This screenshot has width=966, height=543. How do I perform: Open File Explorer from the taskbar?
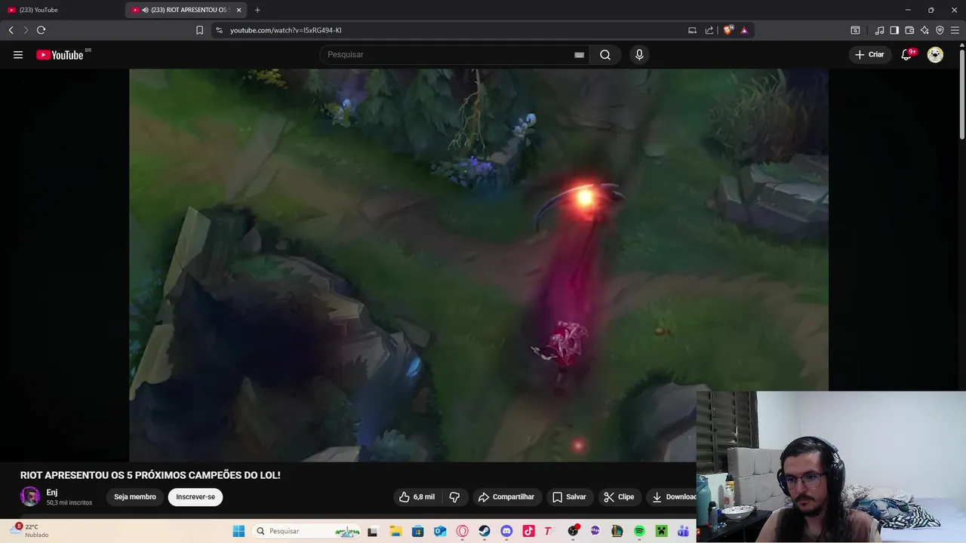coord(395,531)
